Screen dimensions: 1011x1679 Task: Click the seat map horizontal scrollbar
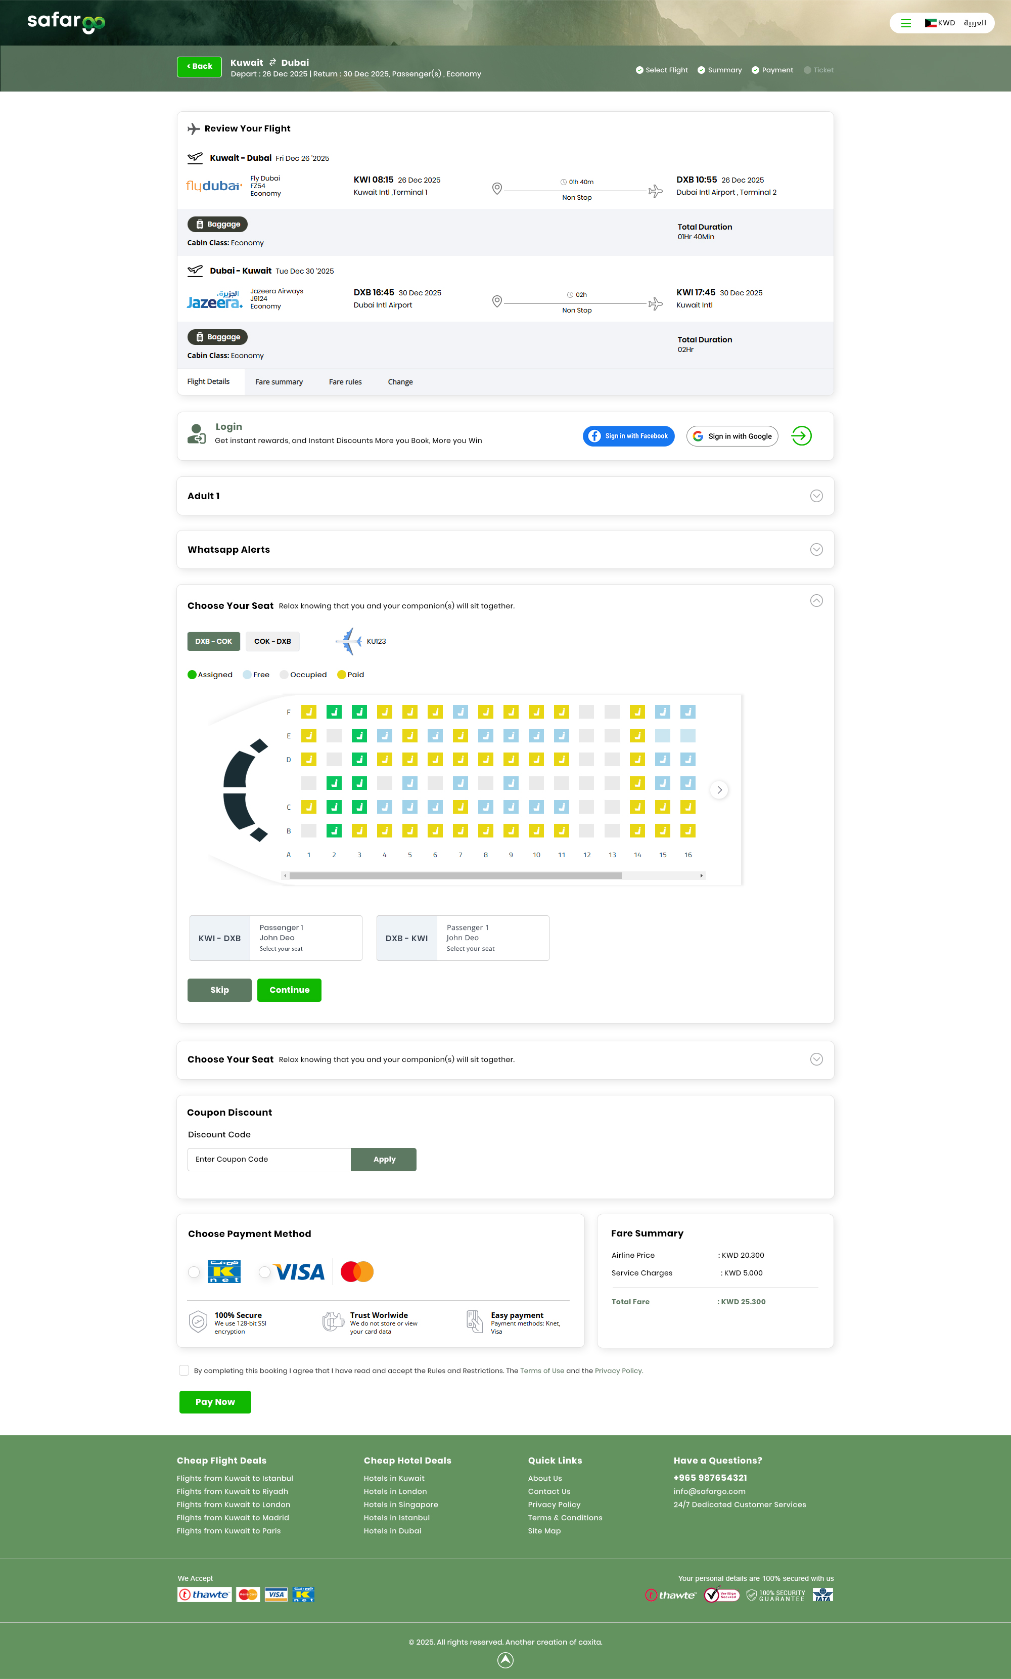[455, 875]
